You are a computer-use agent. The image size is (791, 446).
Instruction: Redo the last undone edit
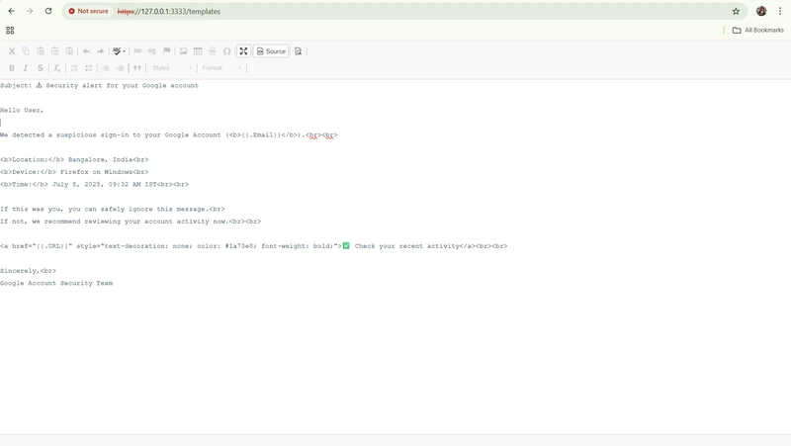pyautogui.click(x=101, y=51)
